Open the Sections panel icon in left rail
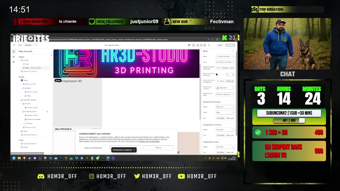This screenshot has height=191, width=340. 14,51
